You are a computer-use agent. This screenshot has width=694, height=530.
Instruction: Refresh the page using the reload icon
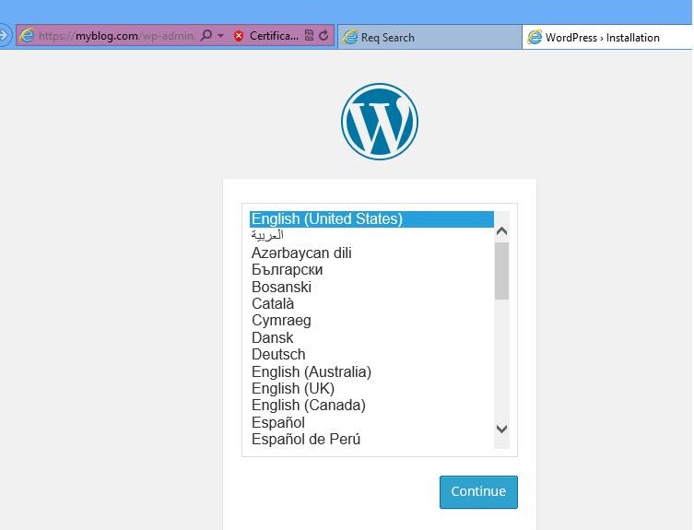coord(323,35)
